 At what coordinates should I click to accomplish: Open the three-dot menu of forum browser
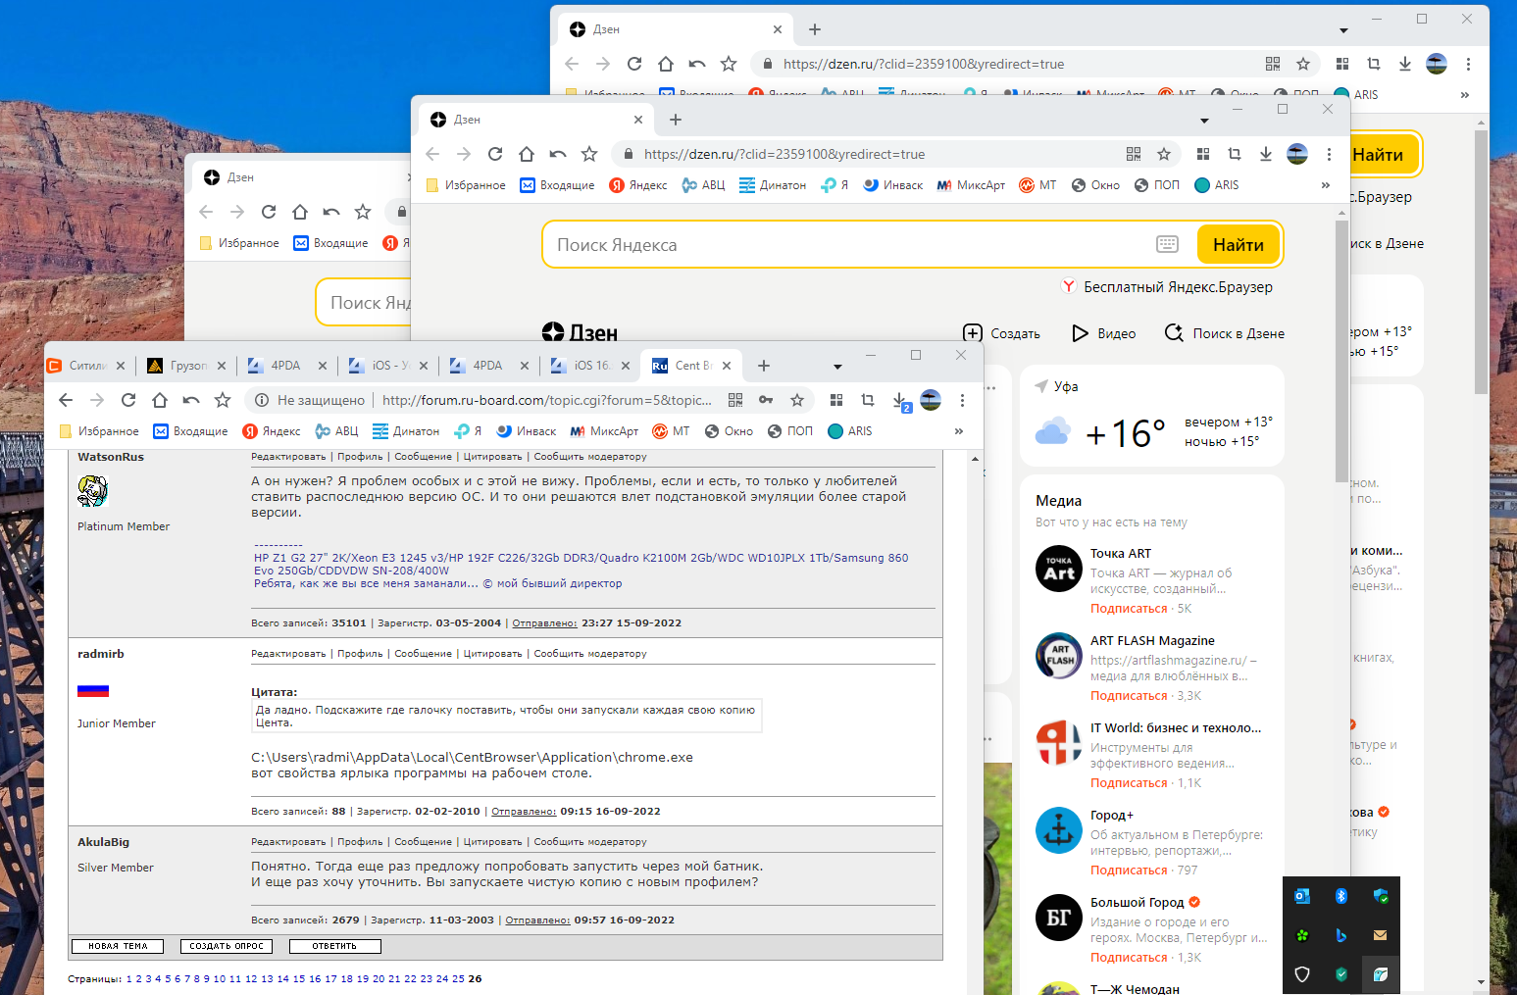(x=962, y=400)
